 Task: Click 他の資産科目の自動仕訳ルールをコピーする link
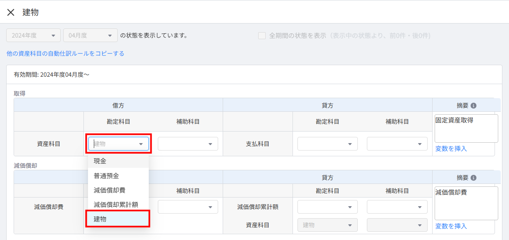pos(65,54)
